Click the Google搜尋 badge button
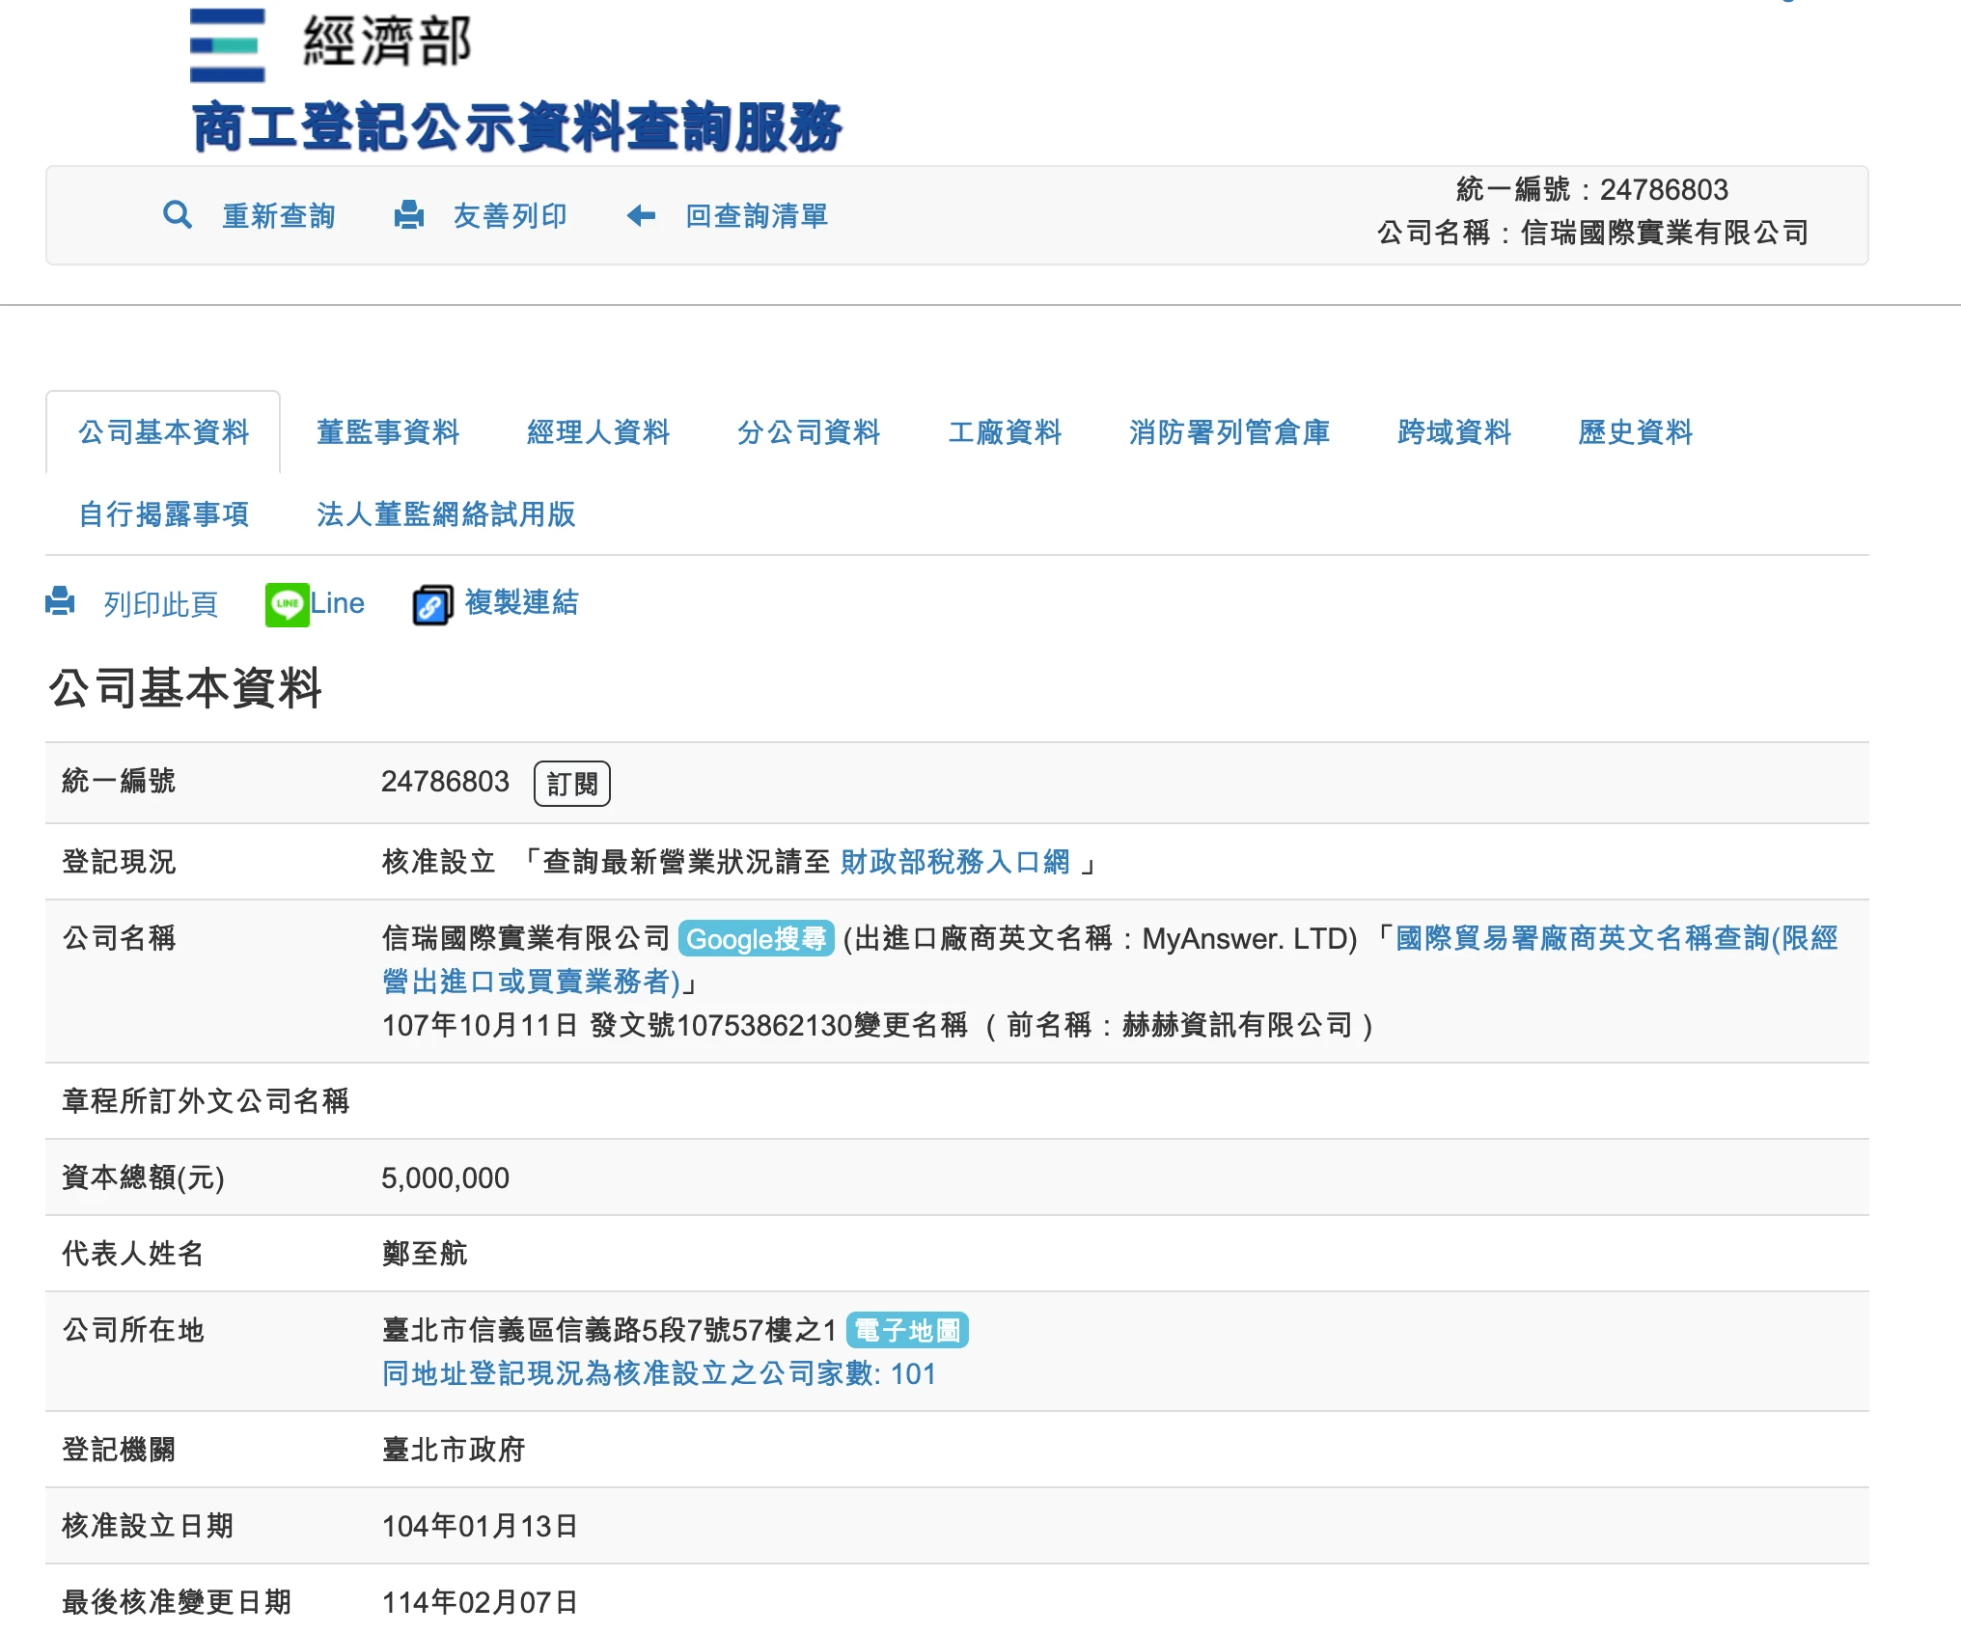Viewport: 1961px width, 1633px height. [x=757, y=938]
